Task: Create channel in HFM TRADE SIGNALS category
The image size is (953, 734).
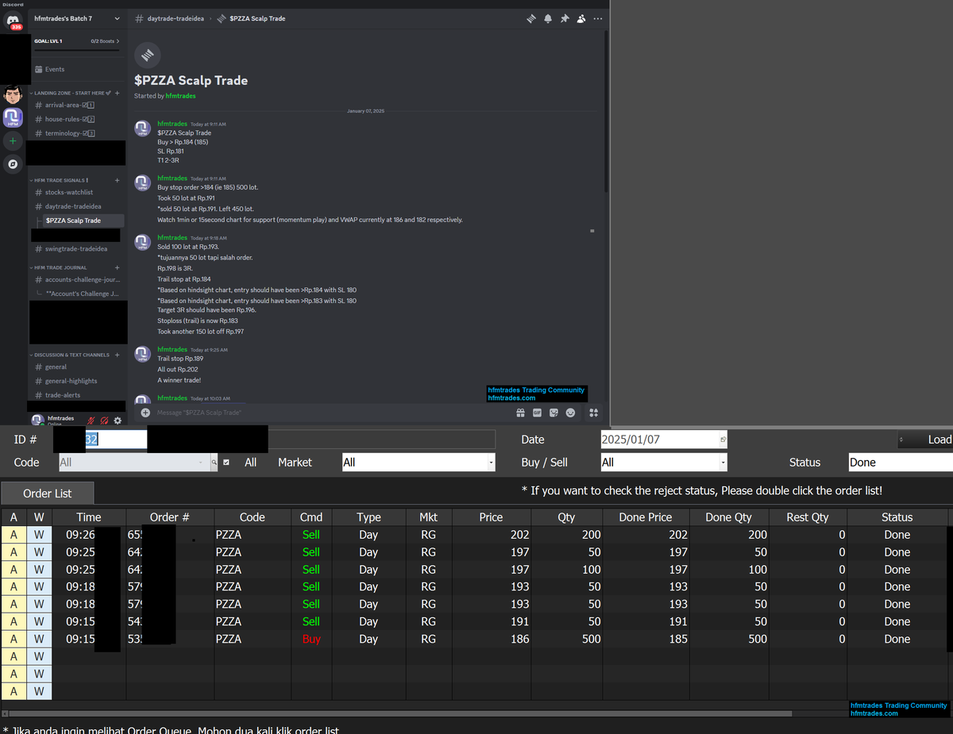Action: [x=117, y=180]
